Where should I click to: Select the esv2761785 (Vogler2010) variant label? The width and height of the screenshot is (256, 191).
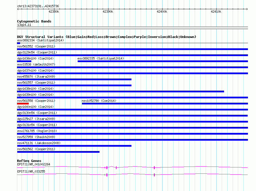pyautogui.click(x=37, y=131)
